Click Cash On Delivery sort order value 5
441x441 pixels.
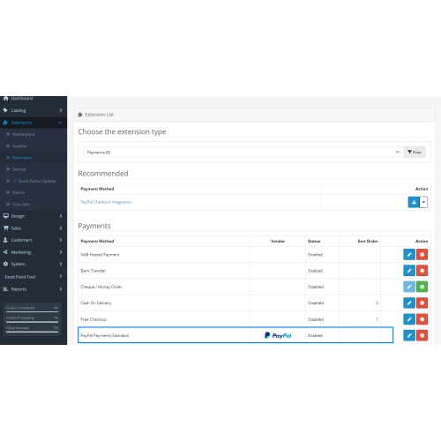tap(377, 303)
